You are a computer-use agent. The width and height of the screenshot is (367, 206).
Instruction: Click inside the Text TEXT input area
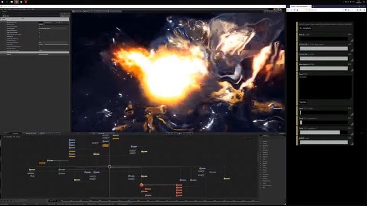point(325,88)
